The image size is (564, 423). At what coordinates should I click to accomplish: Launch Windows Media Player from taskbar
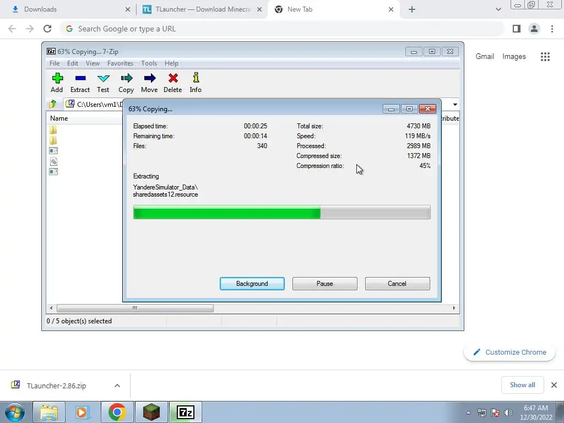pyautogui.click(x=83, y=412)
